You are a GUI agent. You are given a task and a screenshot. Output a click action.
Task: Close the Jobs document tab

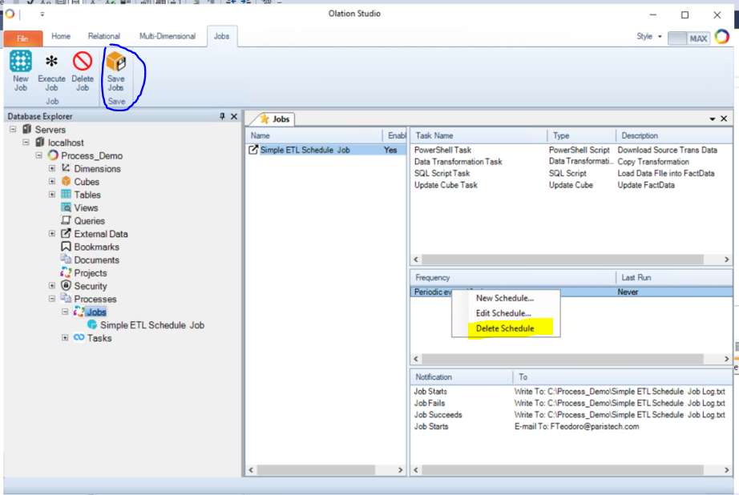click(x=724, y=119)
